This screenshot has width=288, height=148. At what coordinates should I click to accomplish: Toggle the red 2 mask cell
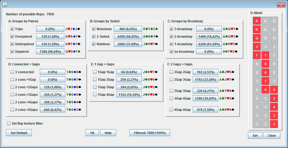[274, 124]
